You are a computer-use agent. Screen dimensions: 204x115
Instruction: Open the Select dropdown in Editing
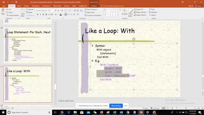[x=153, y=15]
